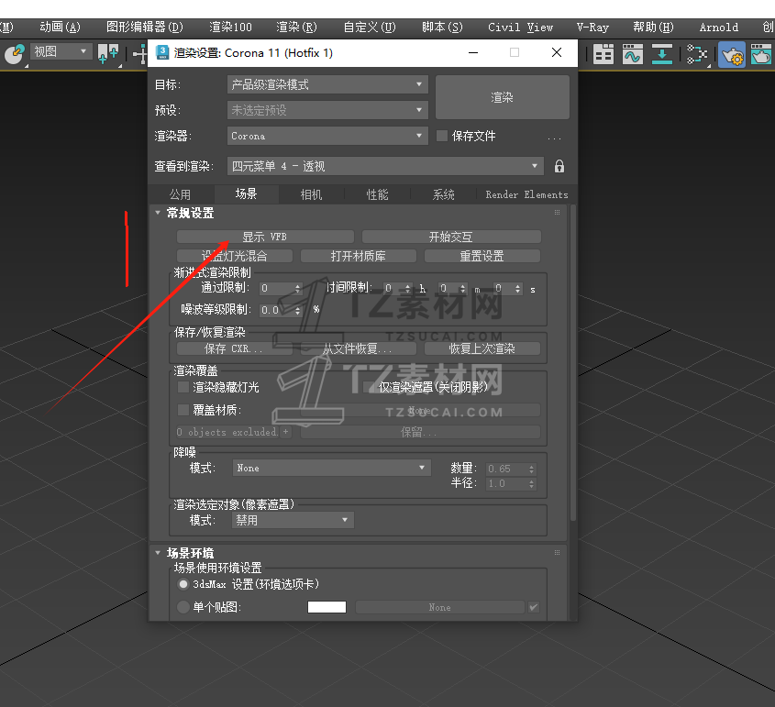Enable the 保存文件 checkbox

click(x=442, y=136)
